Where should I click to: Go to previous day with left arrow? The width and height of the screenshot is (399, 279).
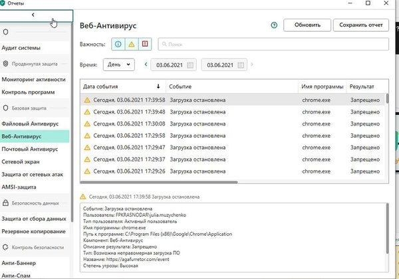coord(144,65)
